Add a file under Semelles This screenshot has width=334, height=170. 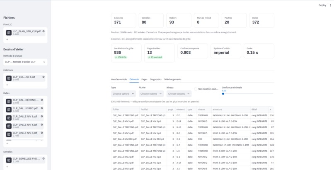(x=7, y=167)
